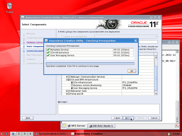This screenshot has height=136, width=182.
Task: Check the Portal and BI checkbox
Action: point(69,94)
